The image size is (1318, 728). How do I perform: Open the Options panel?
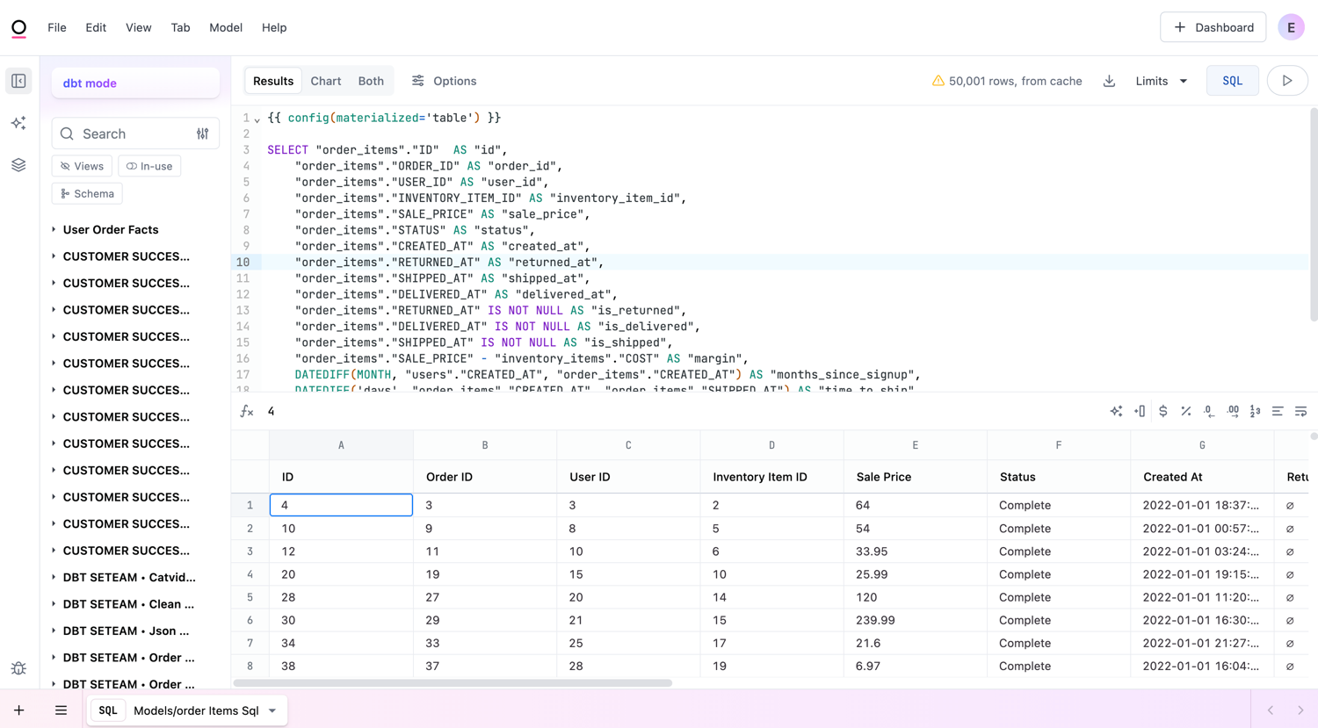(445, 81)
